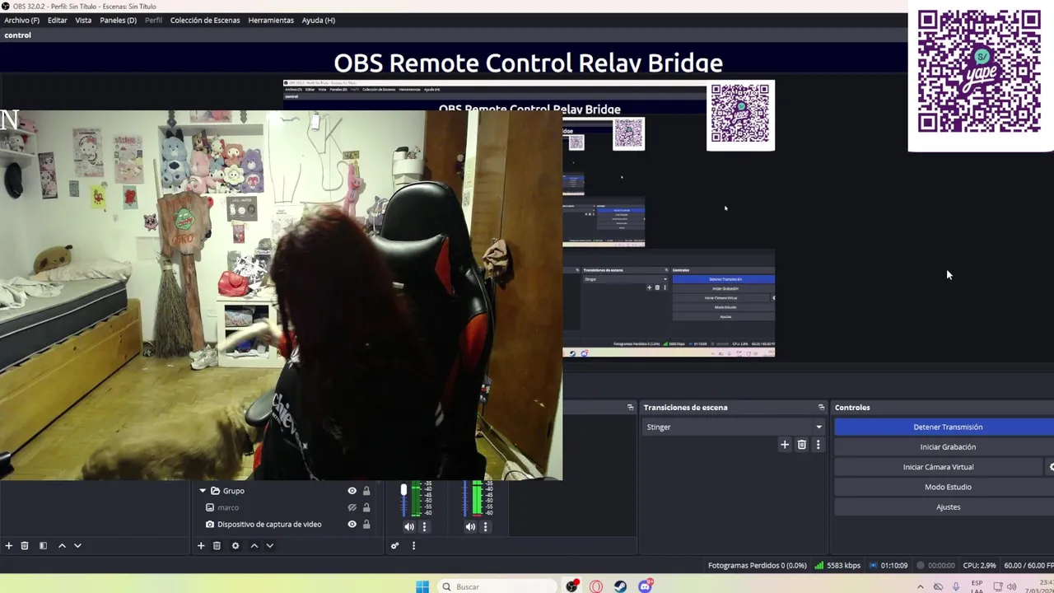Undock the panel left of Transiciones de escena

631,408
